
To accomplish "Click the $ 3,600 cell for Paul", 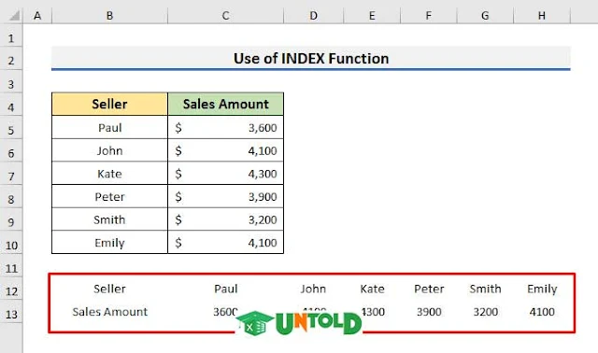I will [226, 127].
